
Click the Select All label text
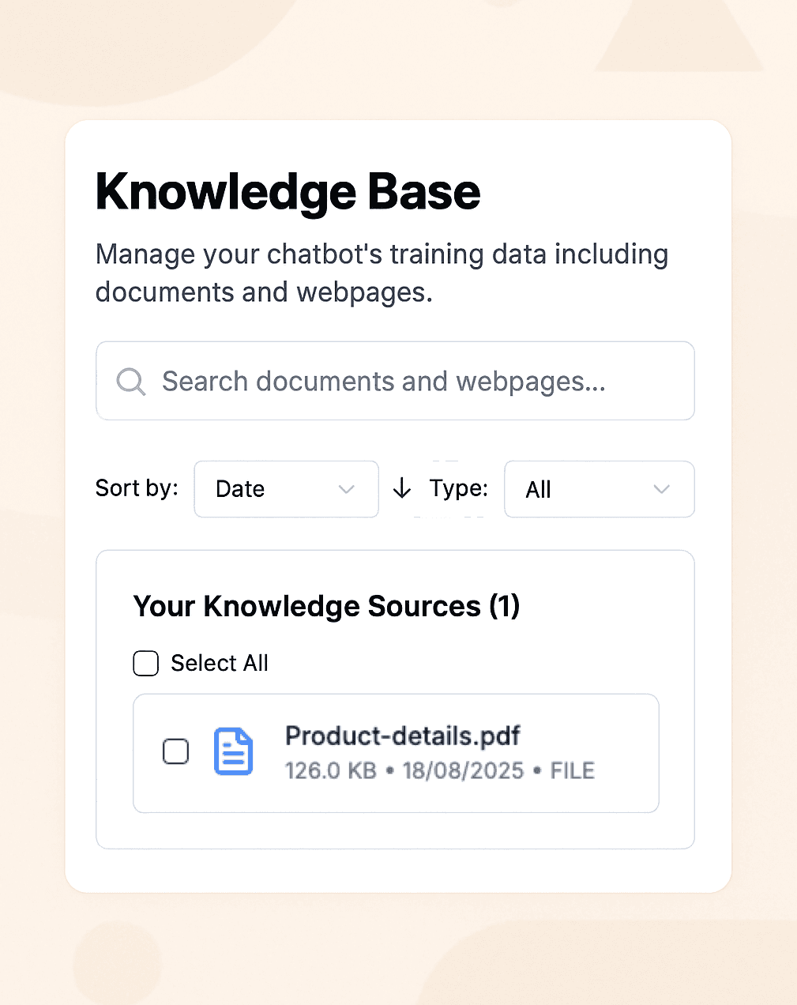coord(220,664)
